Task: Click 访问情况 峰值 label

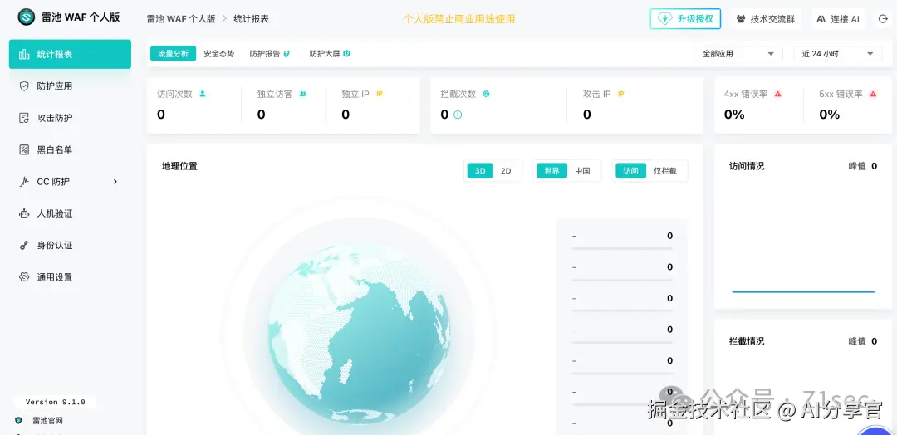Action: coord(857,166)
